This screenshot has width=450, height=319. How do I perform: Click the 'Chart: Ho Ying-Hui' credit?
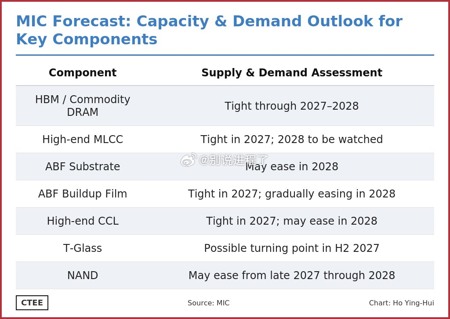pos(402,303)
